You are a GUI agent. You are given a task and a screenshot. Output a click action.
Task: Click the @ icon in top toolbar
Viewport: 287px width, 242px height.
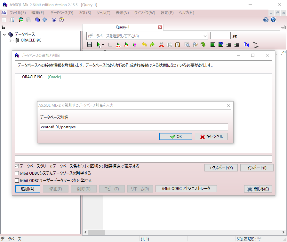(54, 20)
